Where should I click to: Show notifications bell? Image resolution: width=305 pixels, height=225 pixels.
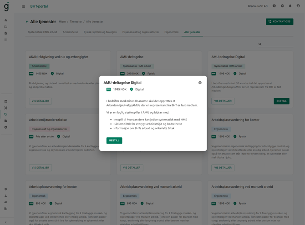coord(290,6)
